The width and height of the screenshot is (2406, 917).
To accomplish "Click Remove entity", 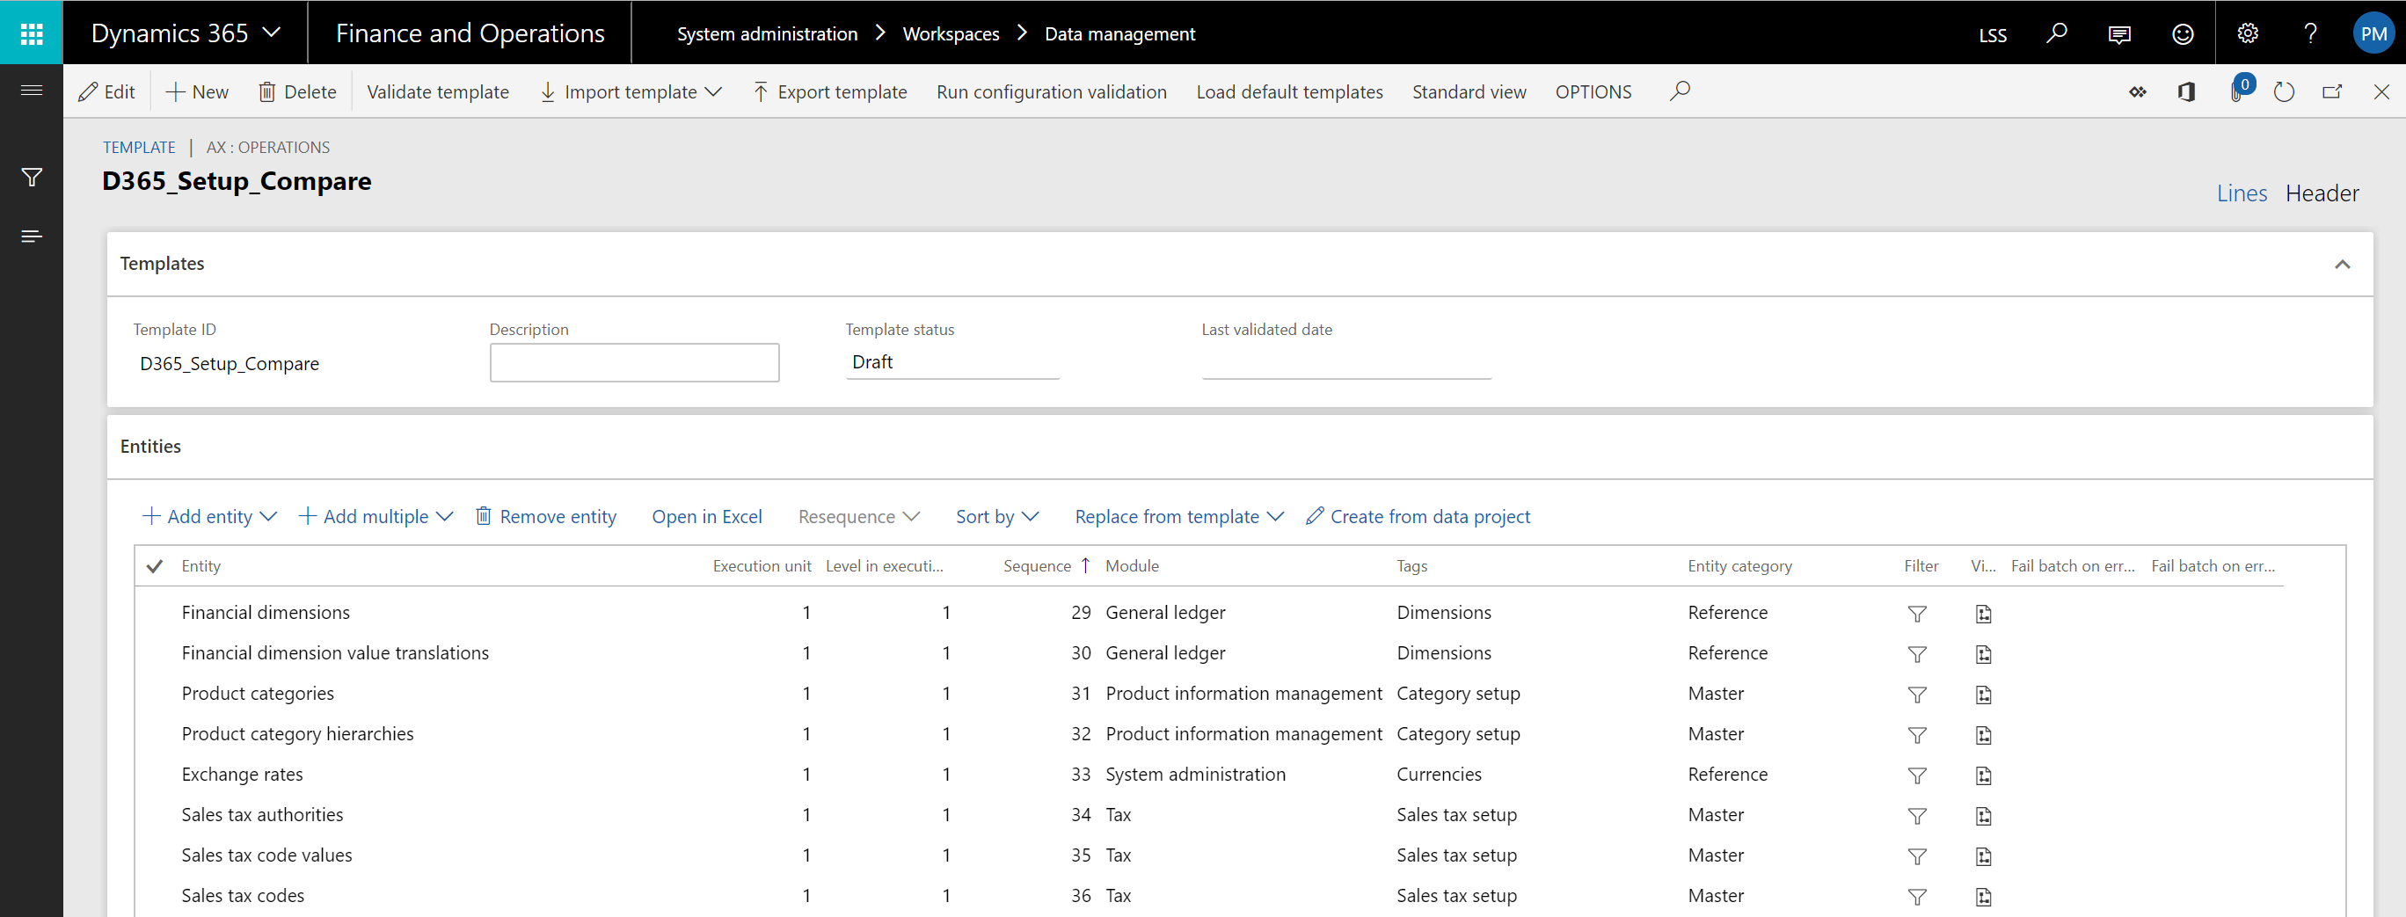I will pyautogui.click(x=546, y=516).
